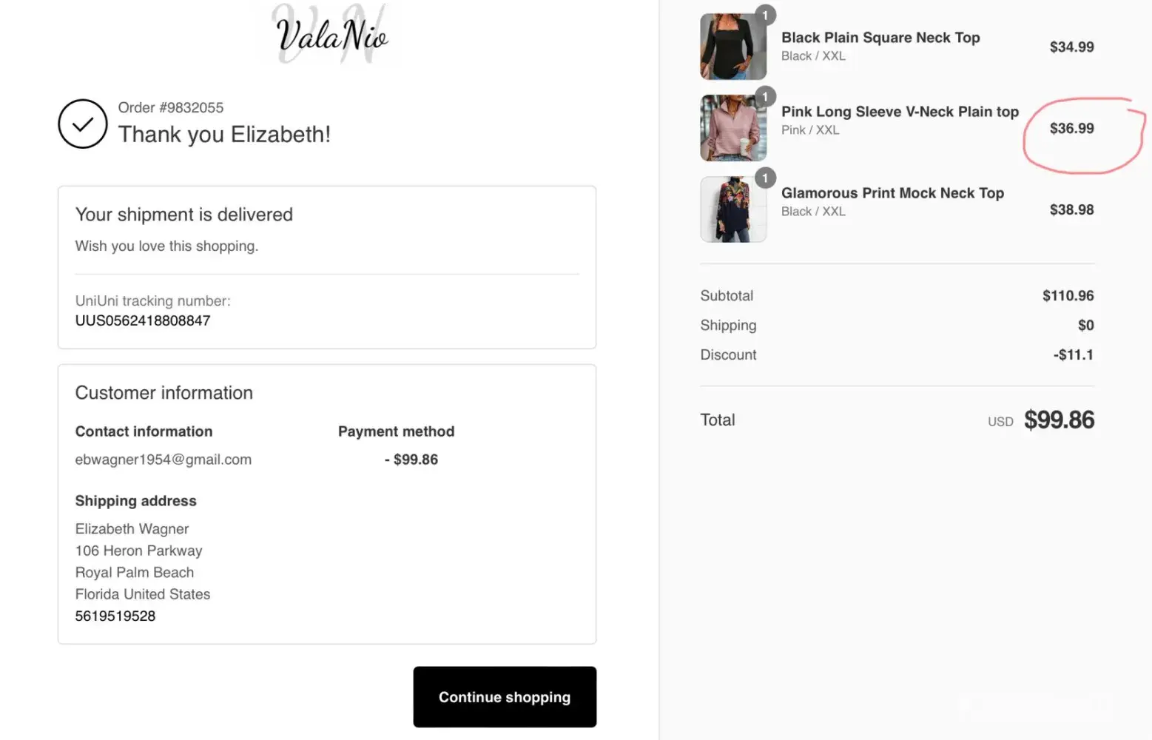Select the Glamorous Print Mock Neck Top title
The width and height of the screenshot is (1152, 740).
(x=892, y=193)
